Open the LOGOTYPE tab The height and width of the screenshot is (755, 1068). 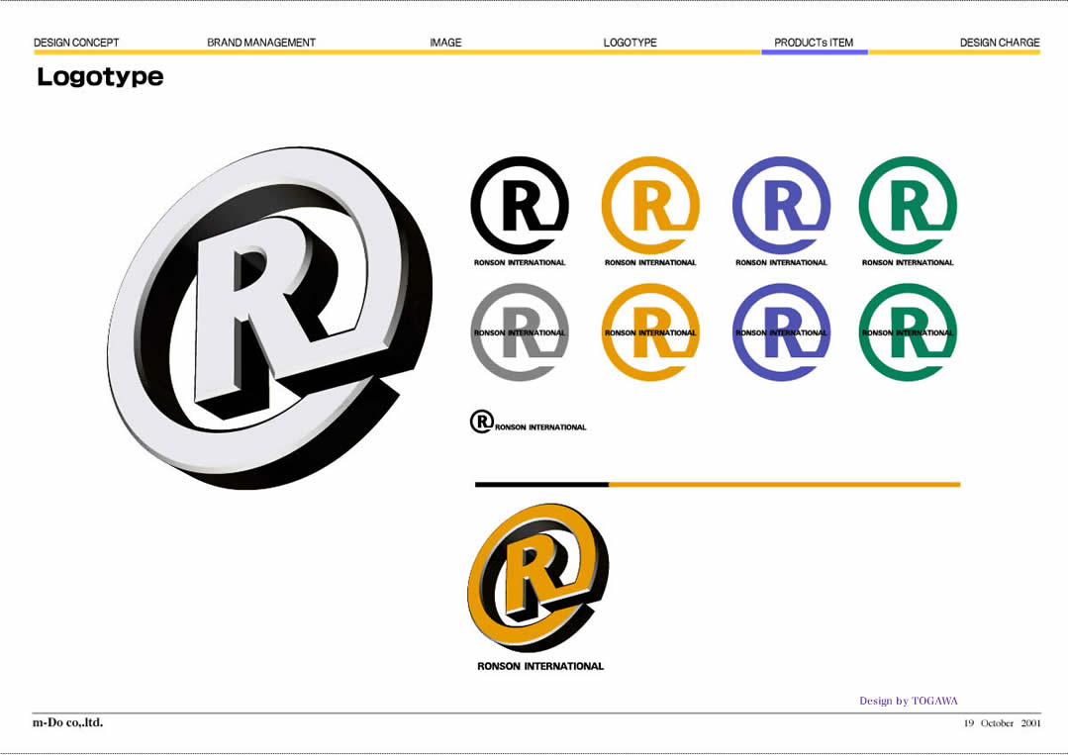pos(630,43)
